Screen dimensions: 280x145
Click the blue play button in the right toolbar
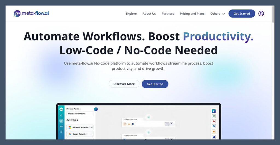(214, 111)
